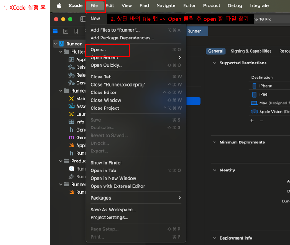Select Add Package Dependencies...
290x245 pixels.
tap(135, 38)
